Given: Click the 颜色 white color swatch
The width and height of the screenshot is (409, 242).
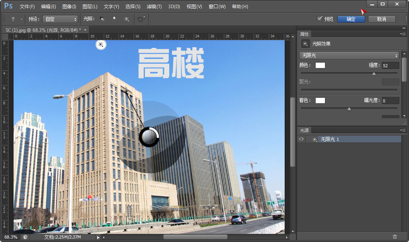Looking at the screenshot, I should [x=320, y=65].
